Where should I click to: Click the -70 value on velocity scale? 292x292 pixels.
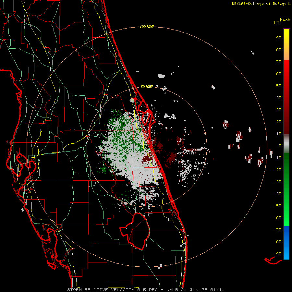click(277, 230)
